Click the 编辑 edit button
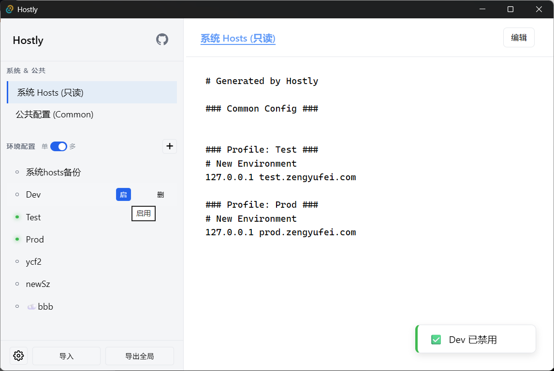The height and width of the screenshot is (371, 554). tap(519, 37)
